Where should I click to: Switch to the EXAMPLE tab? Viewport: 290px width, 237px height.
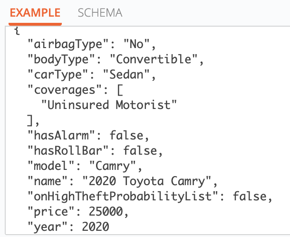35,13
